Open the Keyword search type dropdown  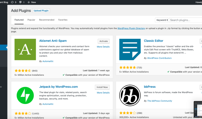click(x=162, y=20)
